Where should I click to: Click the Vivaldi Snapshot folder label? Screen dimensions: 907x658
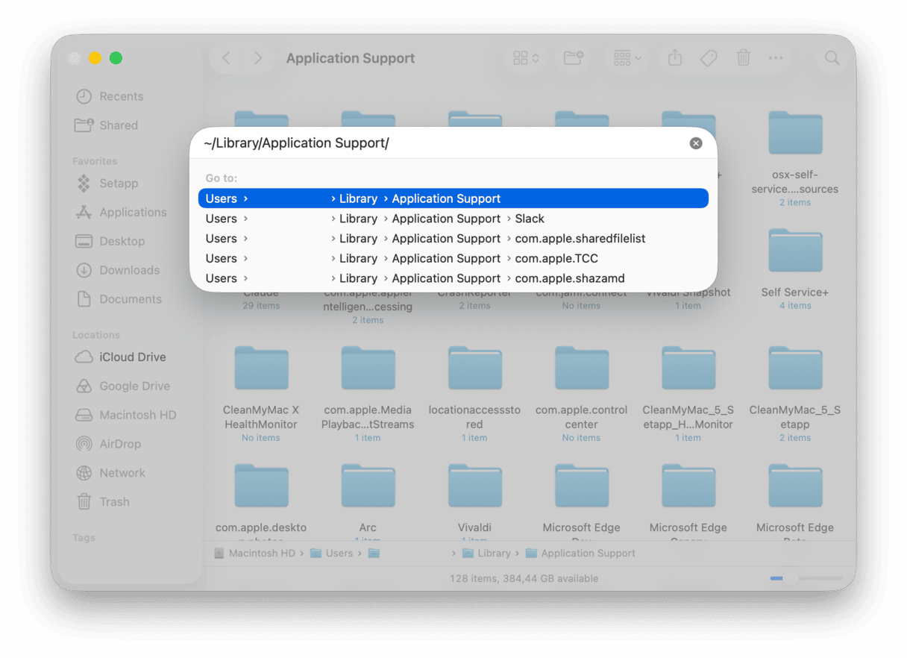[688, 293]
